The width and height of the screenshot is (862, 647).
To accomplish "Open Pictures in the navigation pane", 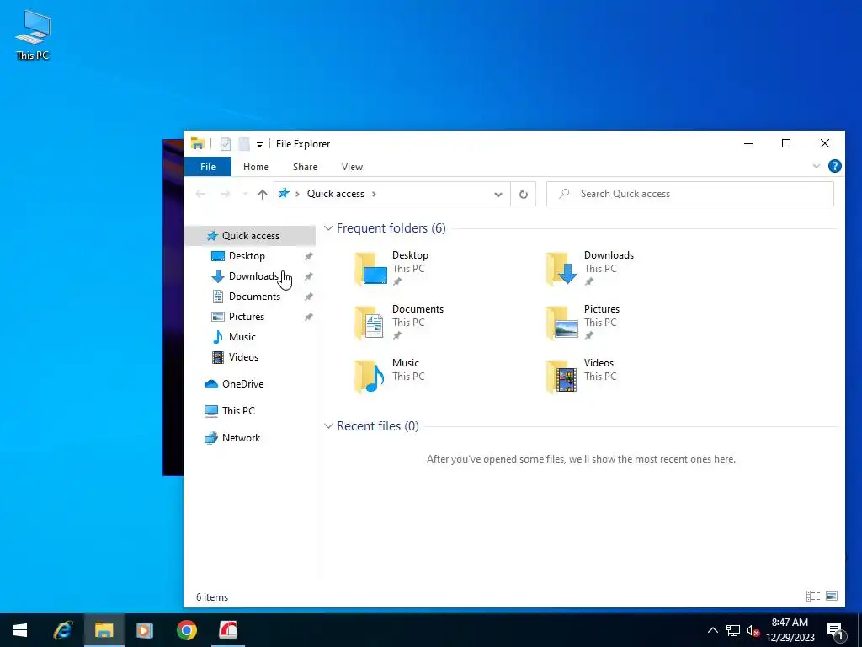I will [246, 317].
